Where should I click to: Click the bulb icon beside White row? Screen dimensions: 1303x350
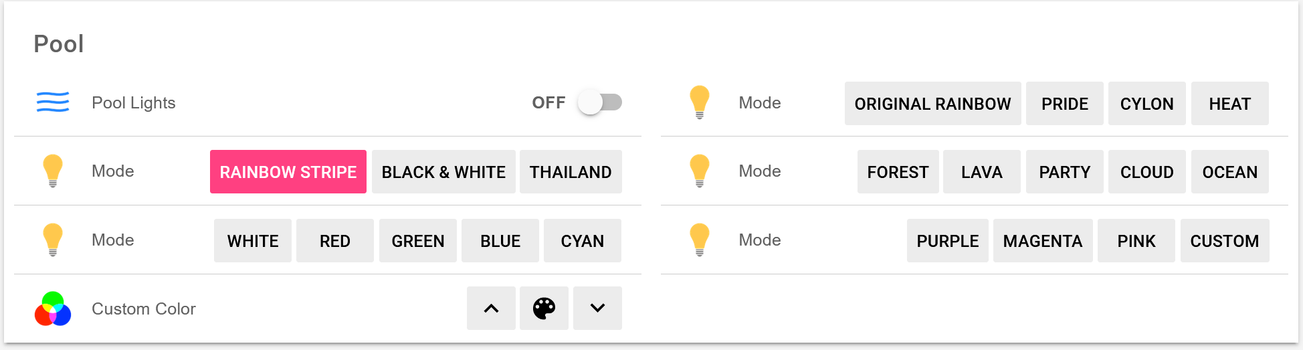point(53,240)
